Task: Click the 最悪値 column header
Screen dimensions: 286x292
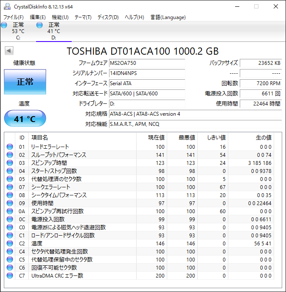Action: click(182, 138)
